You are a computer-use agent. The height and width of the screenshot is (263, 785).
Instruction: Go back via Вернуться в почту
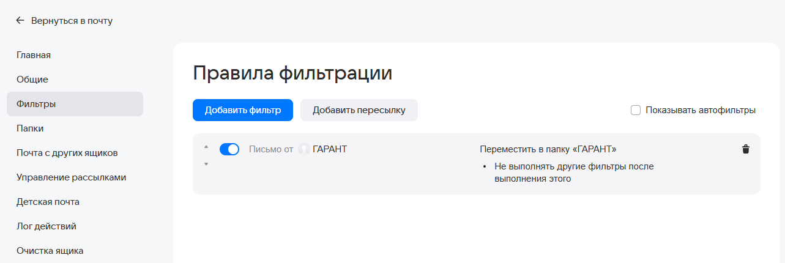pyautogui.click(x=72, y=21)
